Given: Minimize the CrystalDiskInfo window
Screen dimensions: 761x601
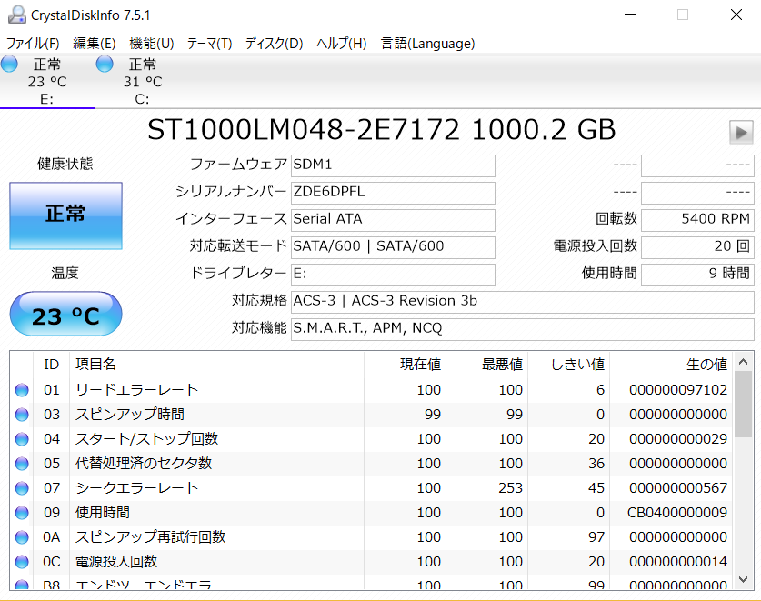Looking at the screenshot, I should pyautogui.click(x=630, y=15).
